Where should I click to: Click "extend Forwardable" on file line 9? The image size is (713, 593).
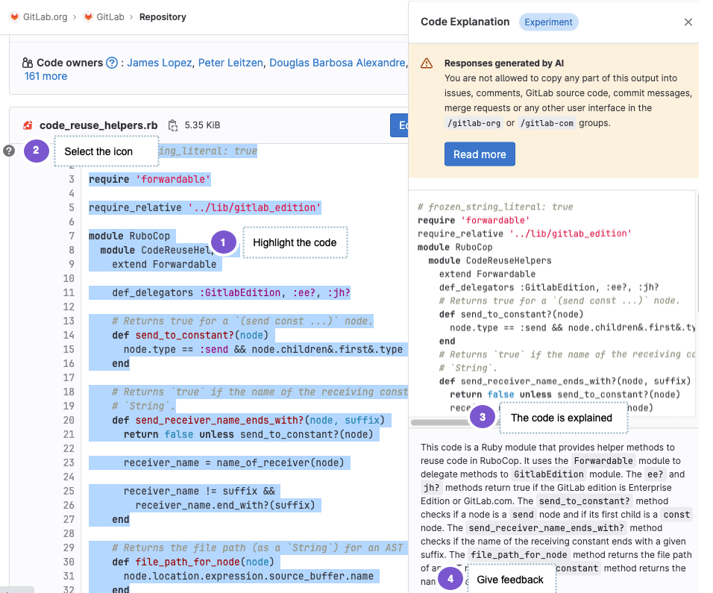tap(164, 264)
